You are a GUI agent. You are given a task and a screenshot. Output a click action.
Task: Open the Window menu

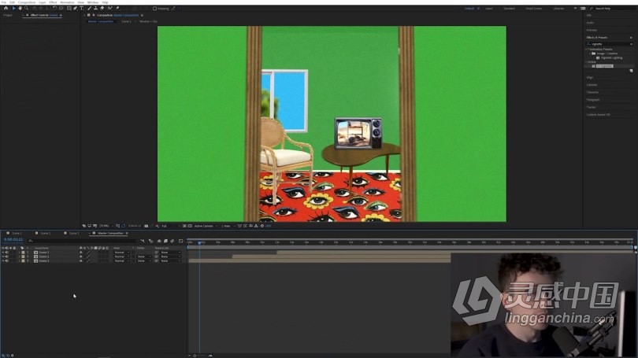tap(93, 2)
